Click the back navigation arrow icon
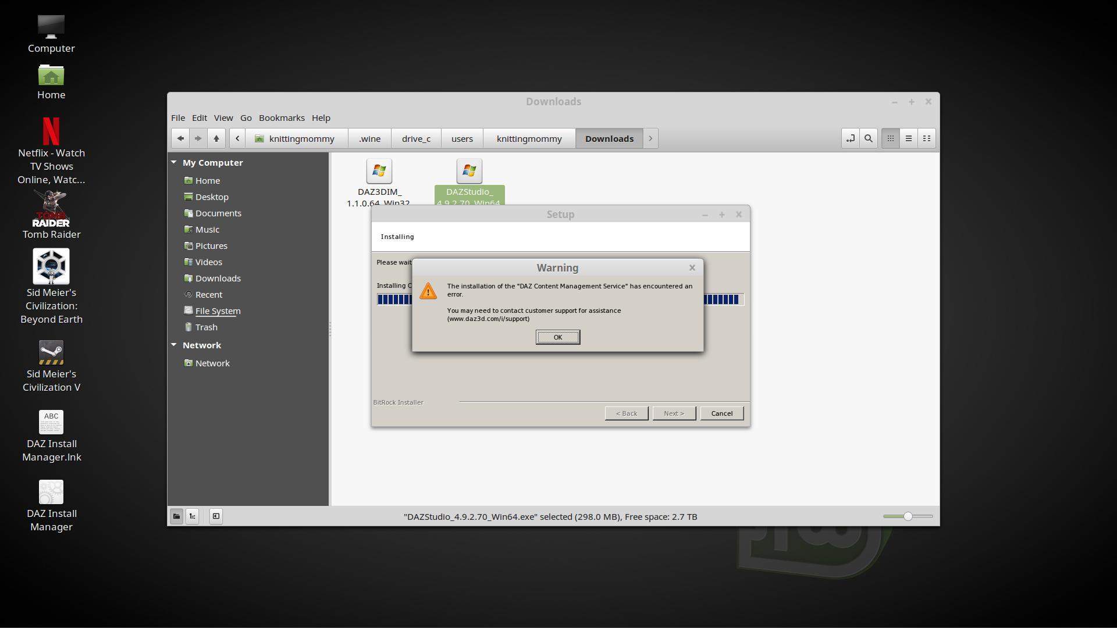 click(x=180, y=138)
